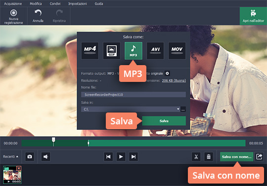Open the Acquisizione menu
The width and height of the screenshot is (267, 186).
(13, 3)
